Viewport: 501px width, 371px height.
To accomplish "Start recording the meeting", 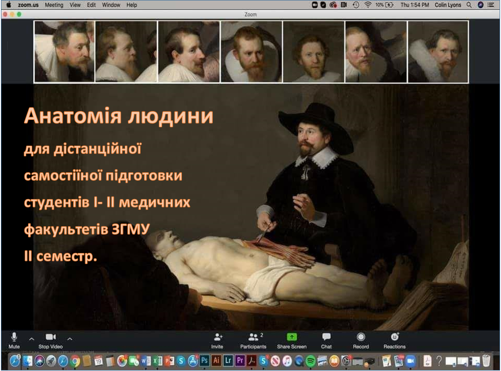I will (x=361, y=340).
